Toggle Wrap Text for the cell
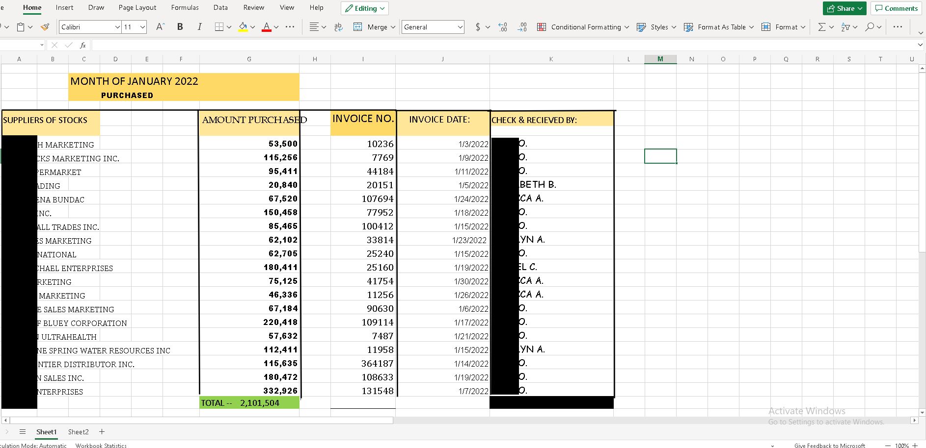The height and width of the screenshot is (448, 926). 338,27
